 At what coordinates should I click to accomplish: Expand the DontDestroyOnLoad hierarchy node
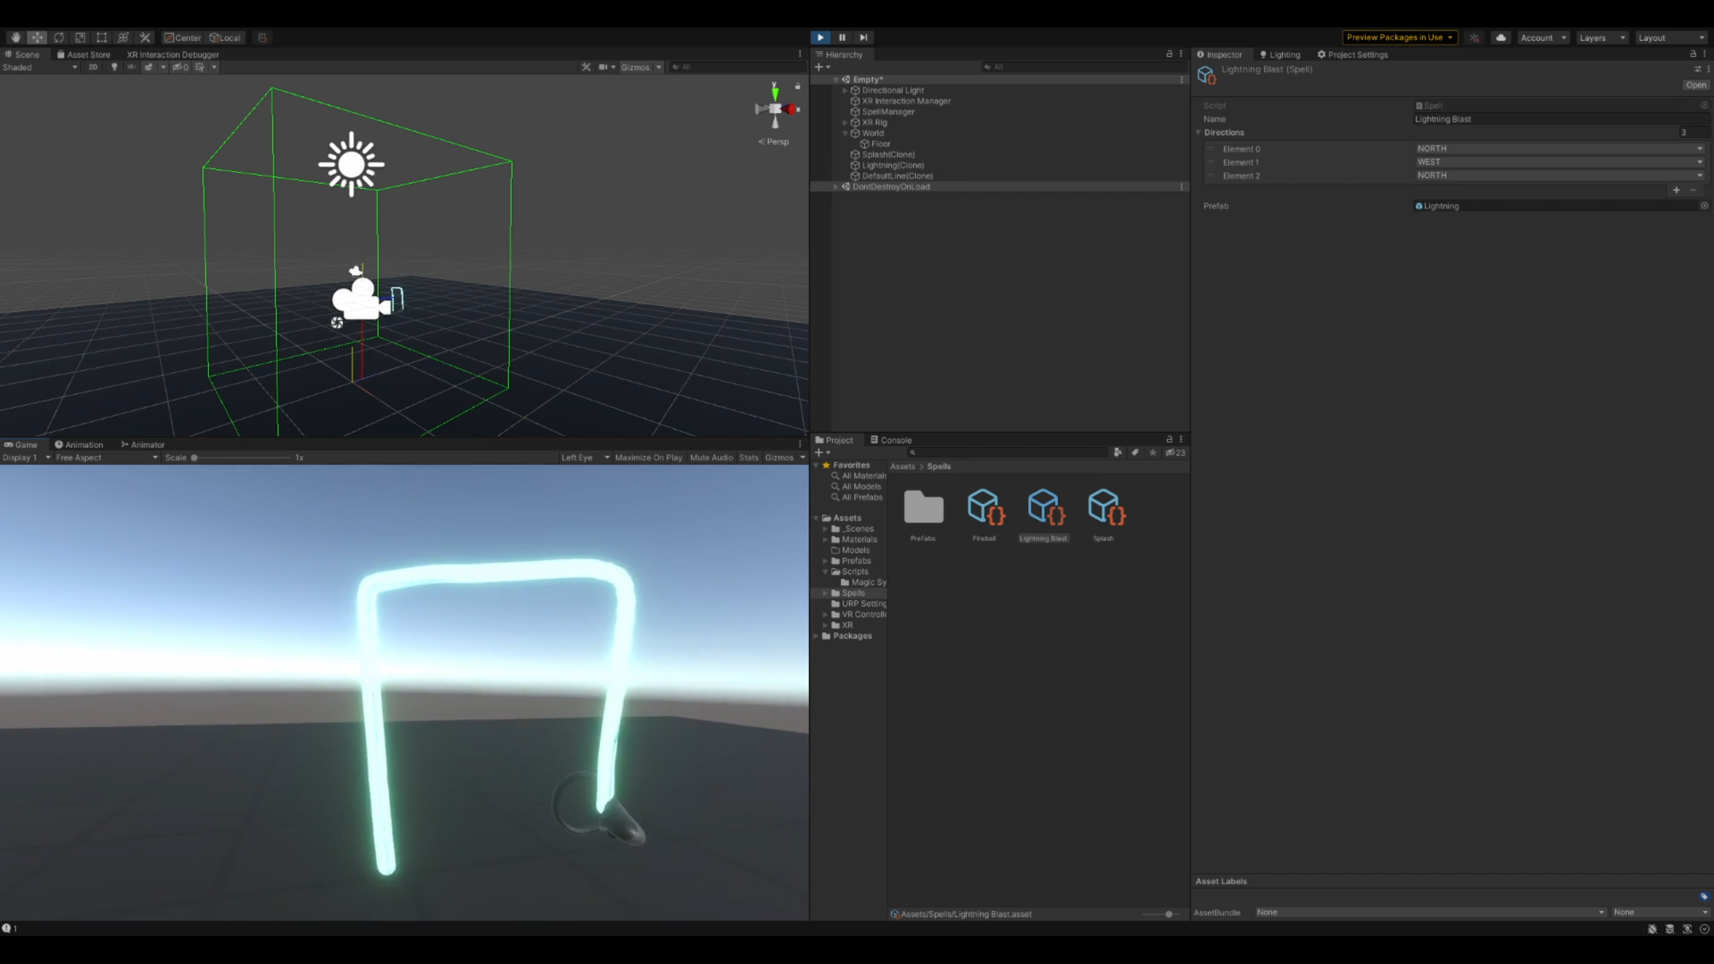coord(836,187)
